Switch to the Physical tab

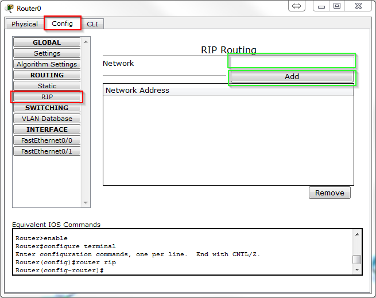25,24
